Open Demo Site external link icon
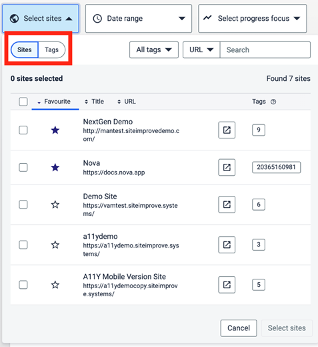This screenshot has width=318, height=347. pyautogui.click(x=227, y=205)
